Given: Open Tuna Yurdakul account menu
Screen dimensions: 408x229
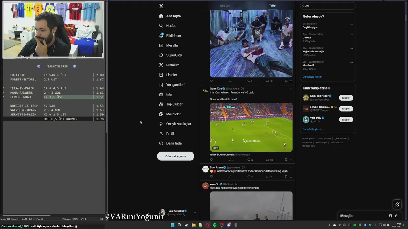Looking at the screenshot, I should (x=178, y=212).
